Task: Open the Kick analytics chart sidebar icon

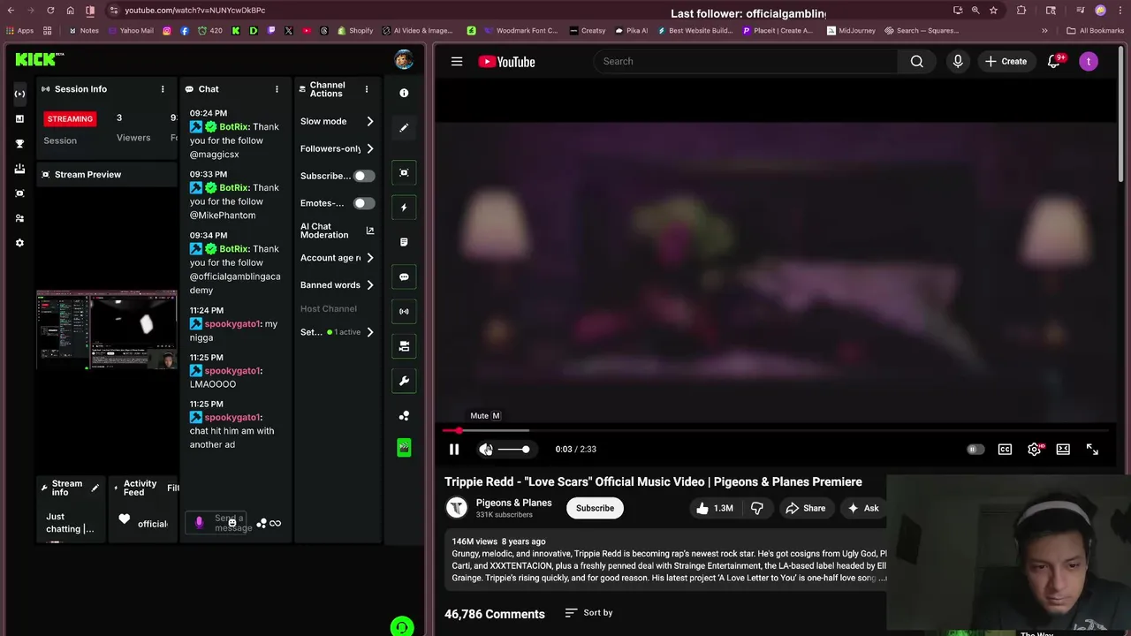Action: pos(19,118)
